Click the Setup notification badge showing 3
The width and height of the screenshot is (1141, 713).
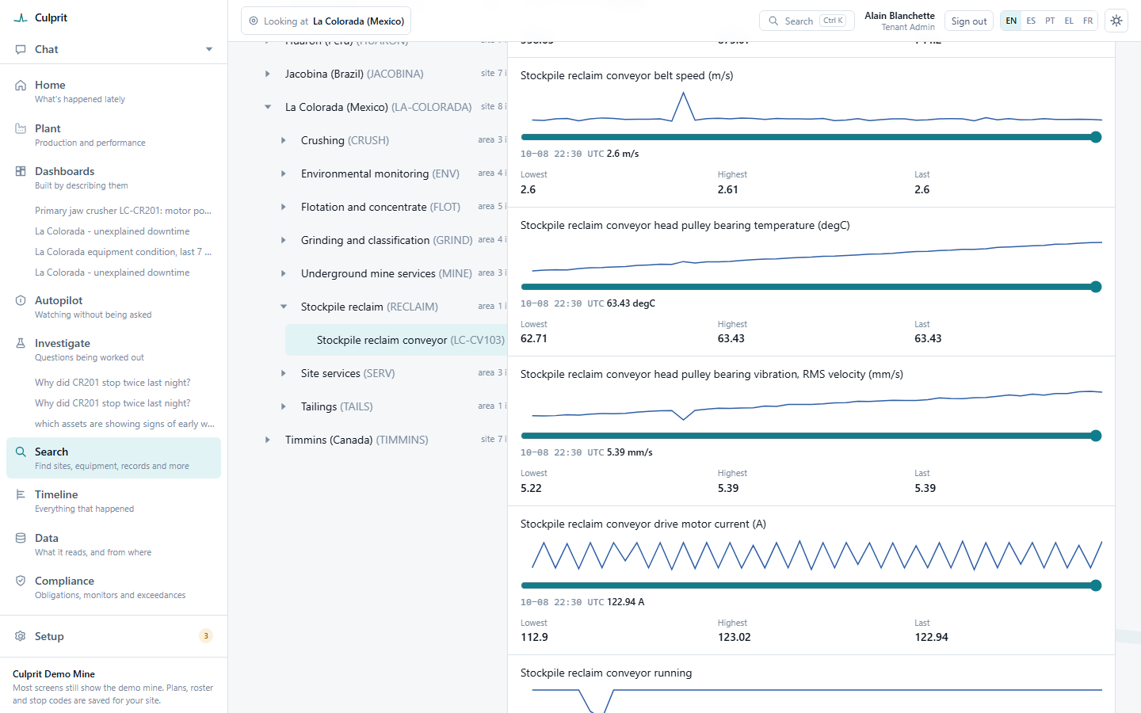(206, 636)
